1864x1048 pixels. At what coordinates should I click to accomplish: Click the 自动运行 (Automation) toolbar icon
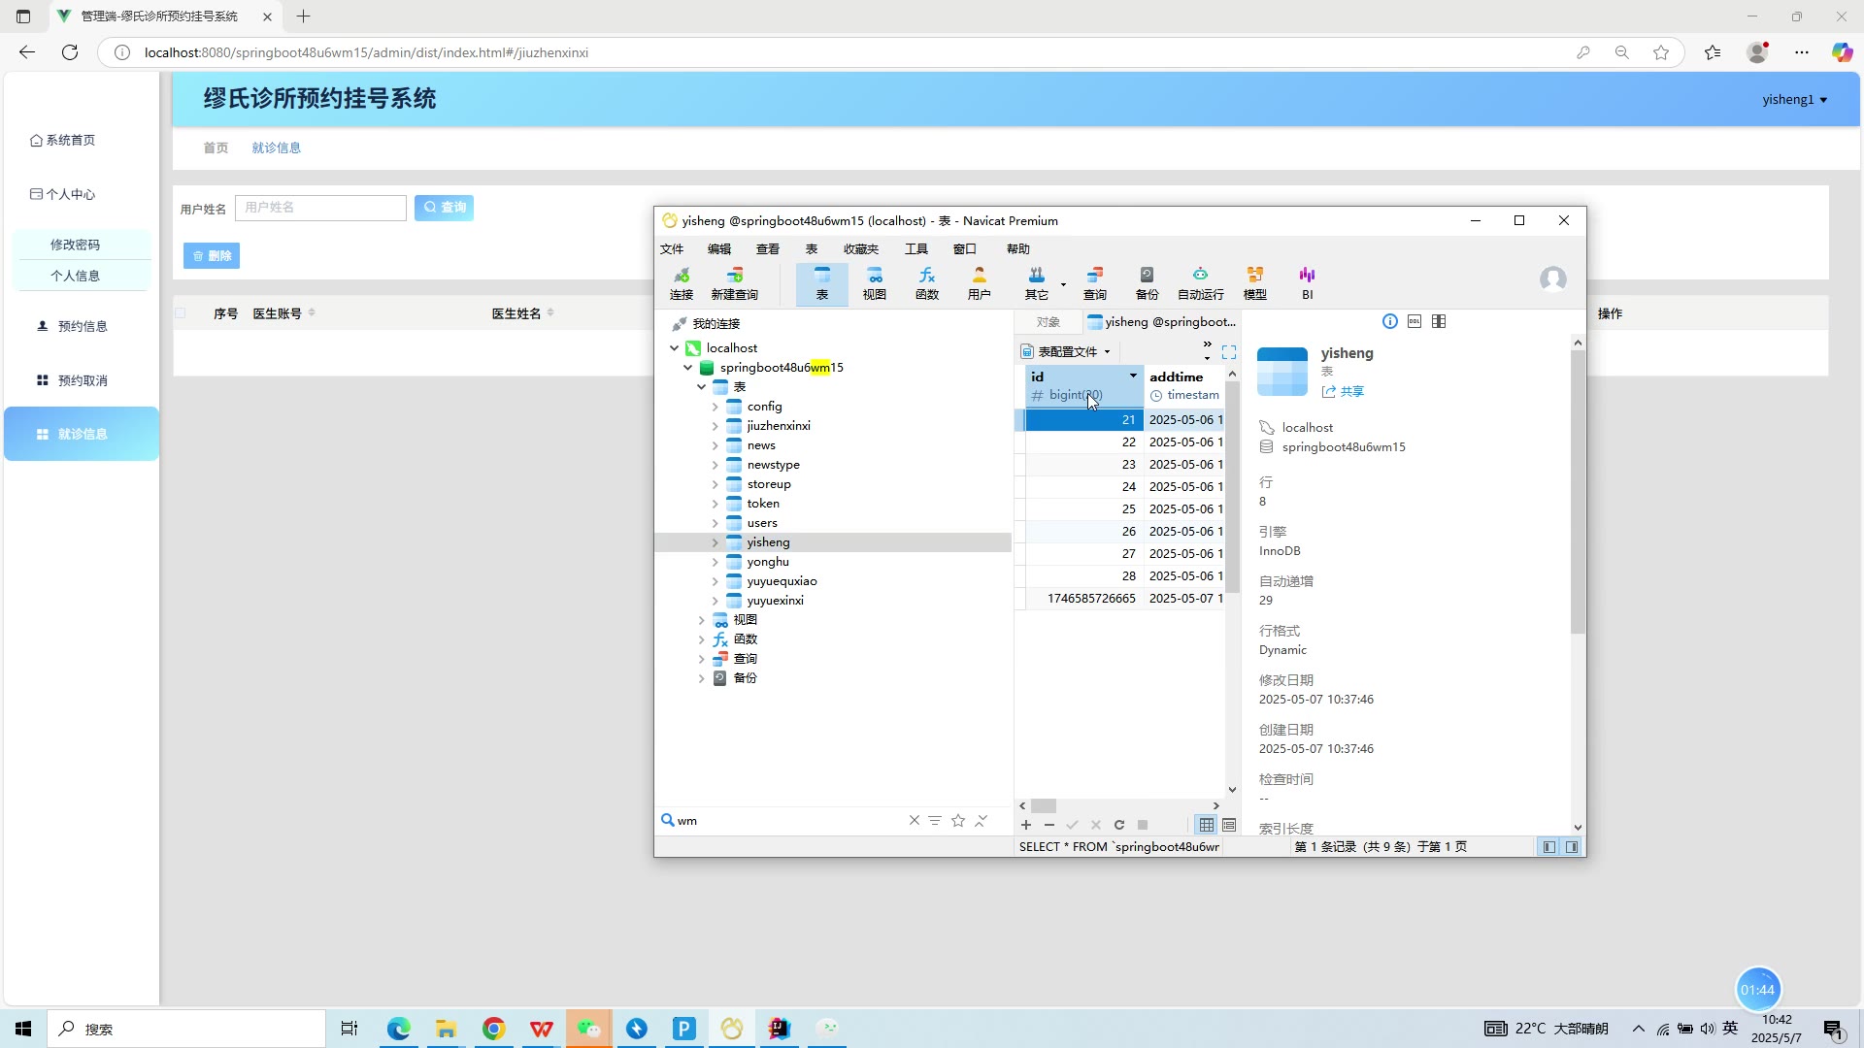(x=1200, y=282)
